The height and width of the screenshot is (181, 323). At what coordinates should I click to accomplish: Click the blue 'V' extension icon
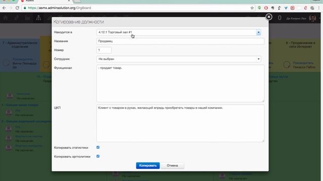(x=286, y=8)
